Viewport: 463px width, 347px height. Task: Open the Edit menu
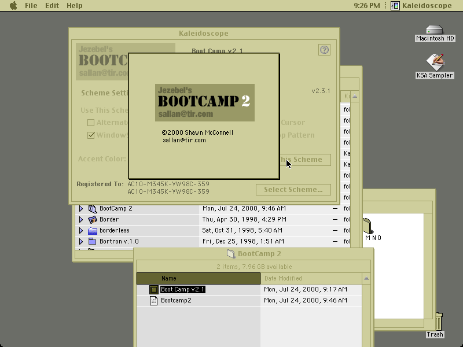click(52, 6)
